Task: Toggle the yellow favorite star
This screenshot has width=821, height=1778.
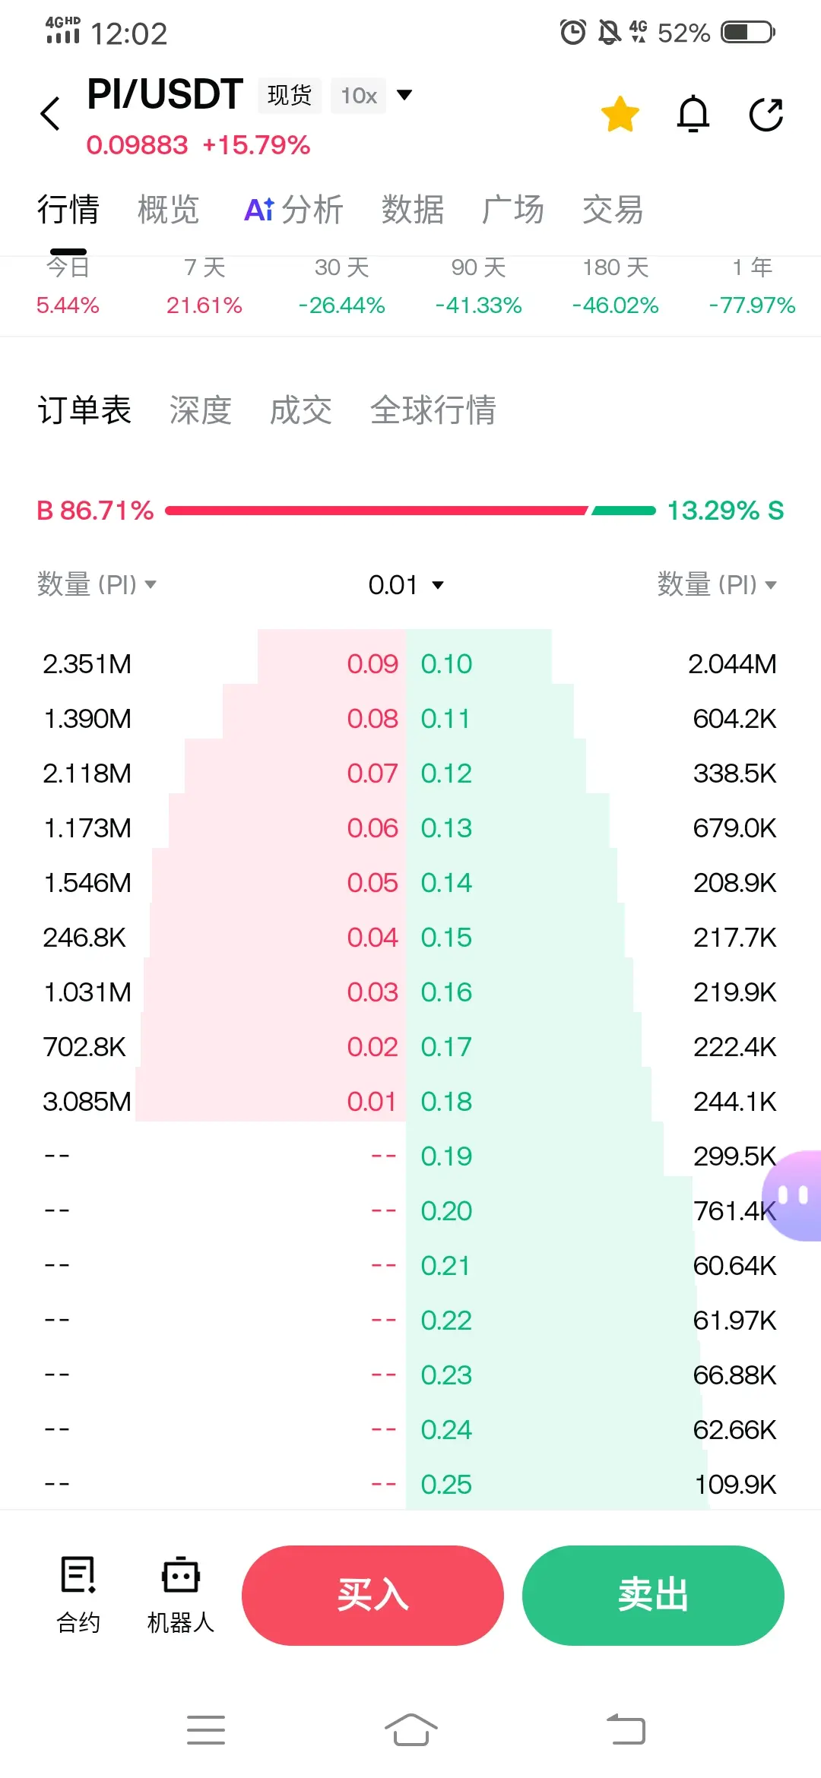Action: coord(620,114)
